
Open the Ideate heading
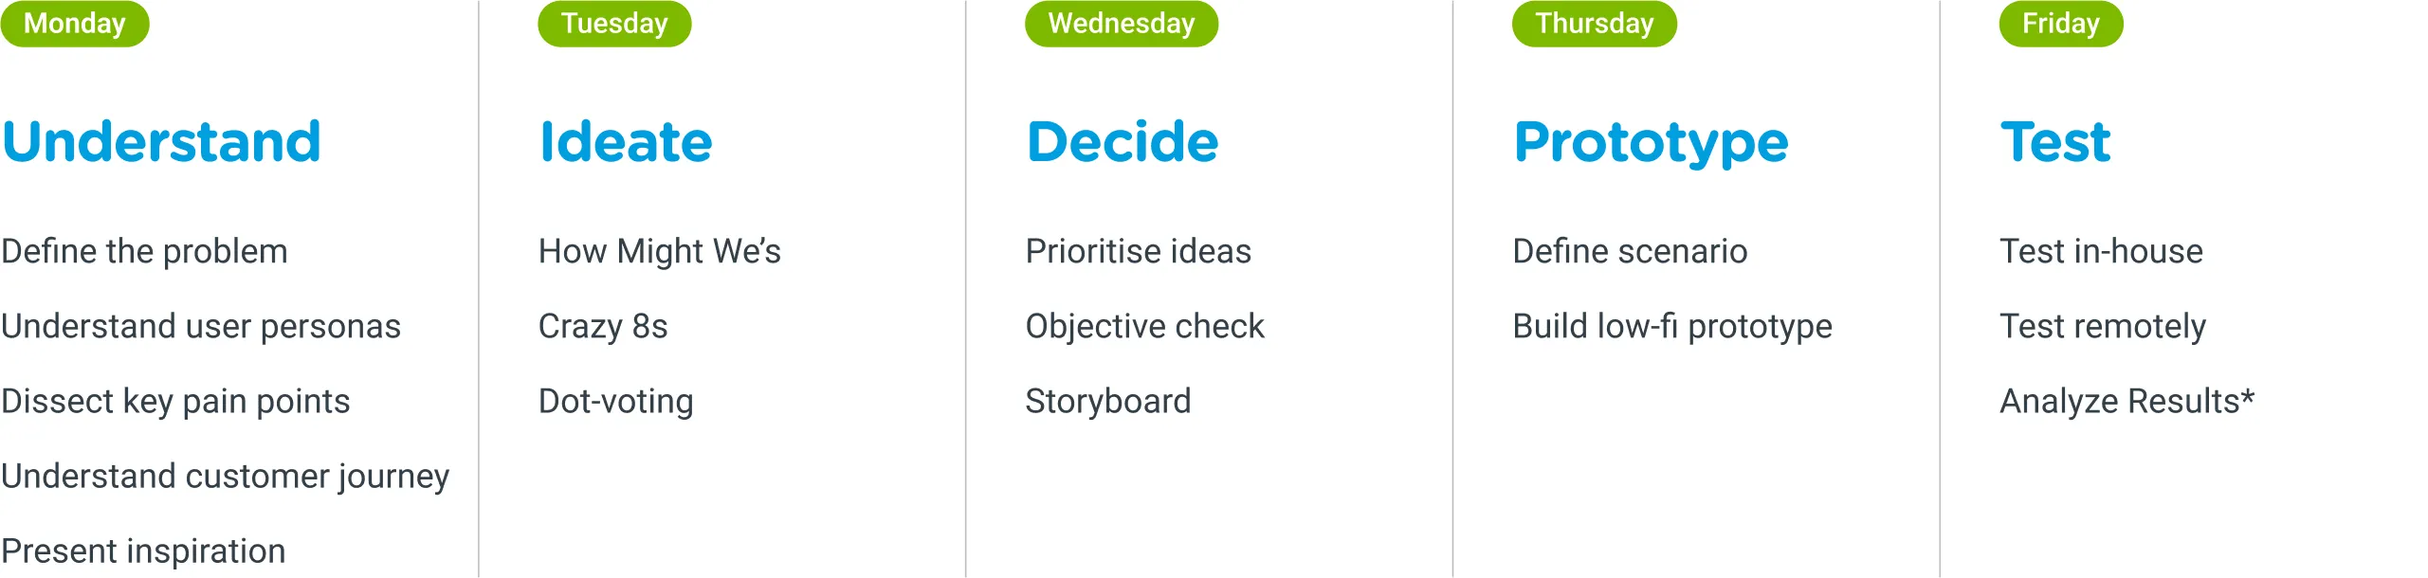626,142
